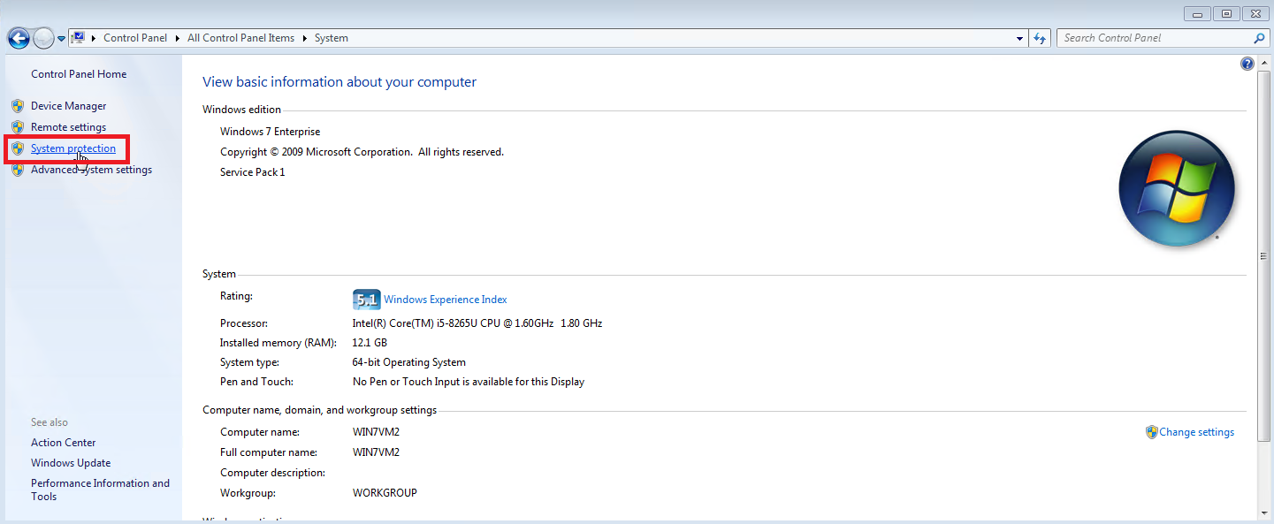This screenshot has height=524, width=1274.
Task: Open Performance Information and Tools link
Action: [x=100, y=490]
